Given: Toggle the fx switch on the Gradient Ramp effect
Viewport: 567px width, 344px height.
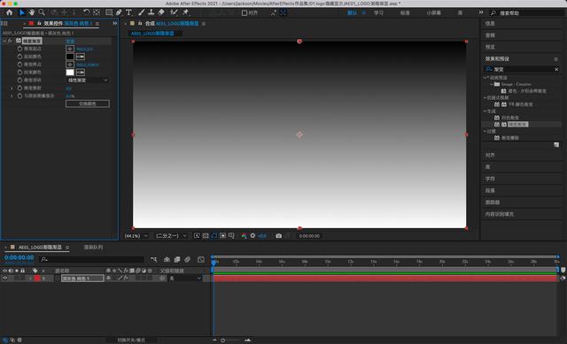Looking at the screenshot, I should coord(10,41).
